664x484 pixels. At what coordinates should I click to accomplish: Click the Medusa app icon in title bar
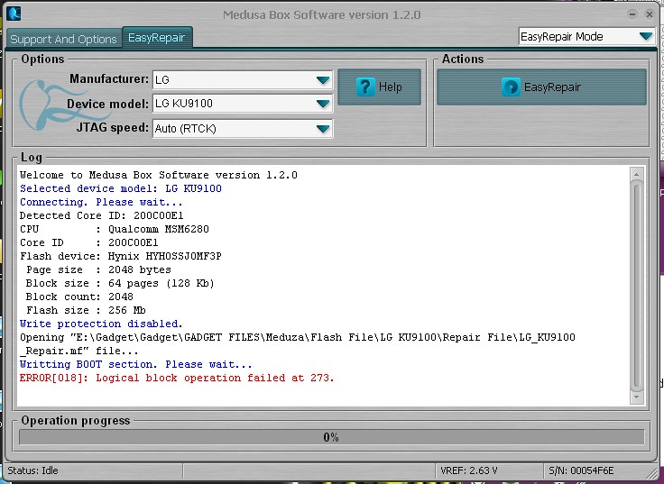point(14,14)
